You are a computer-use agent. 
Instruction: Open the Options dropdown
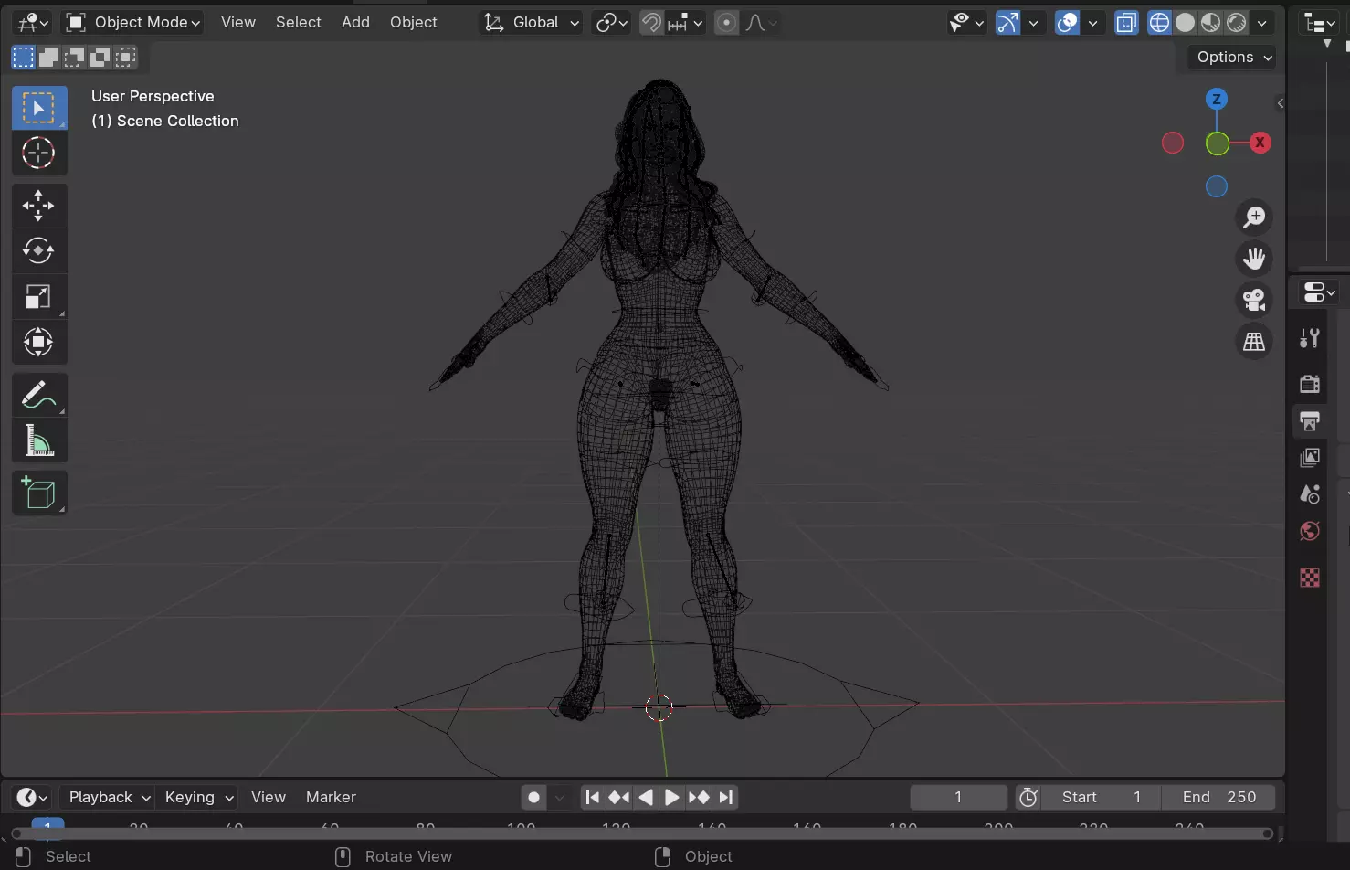point(1234,57)
